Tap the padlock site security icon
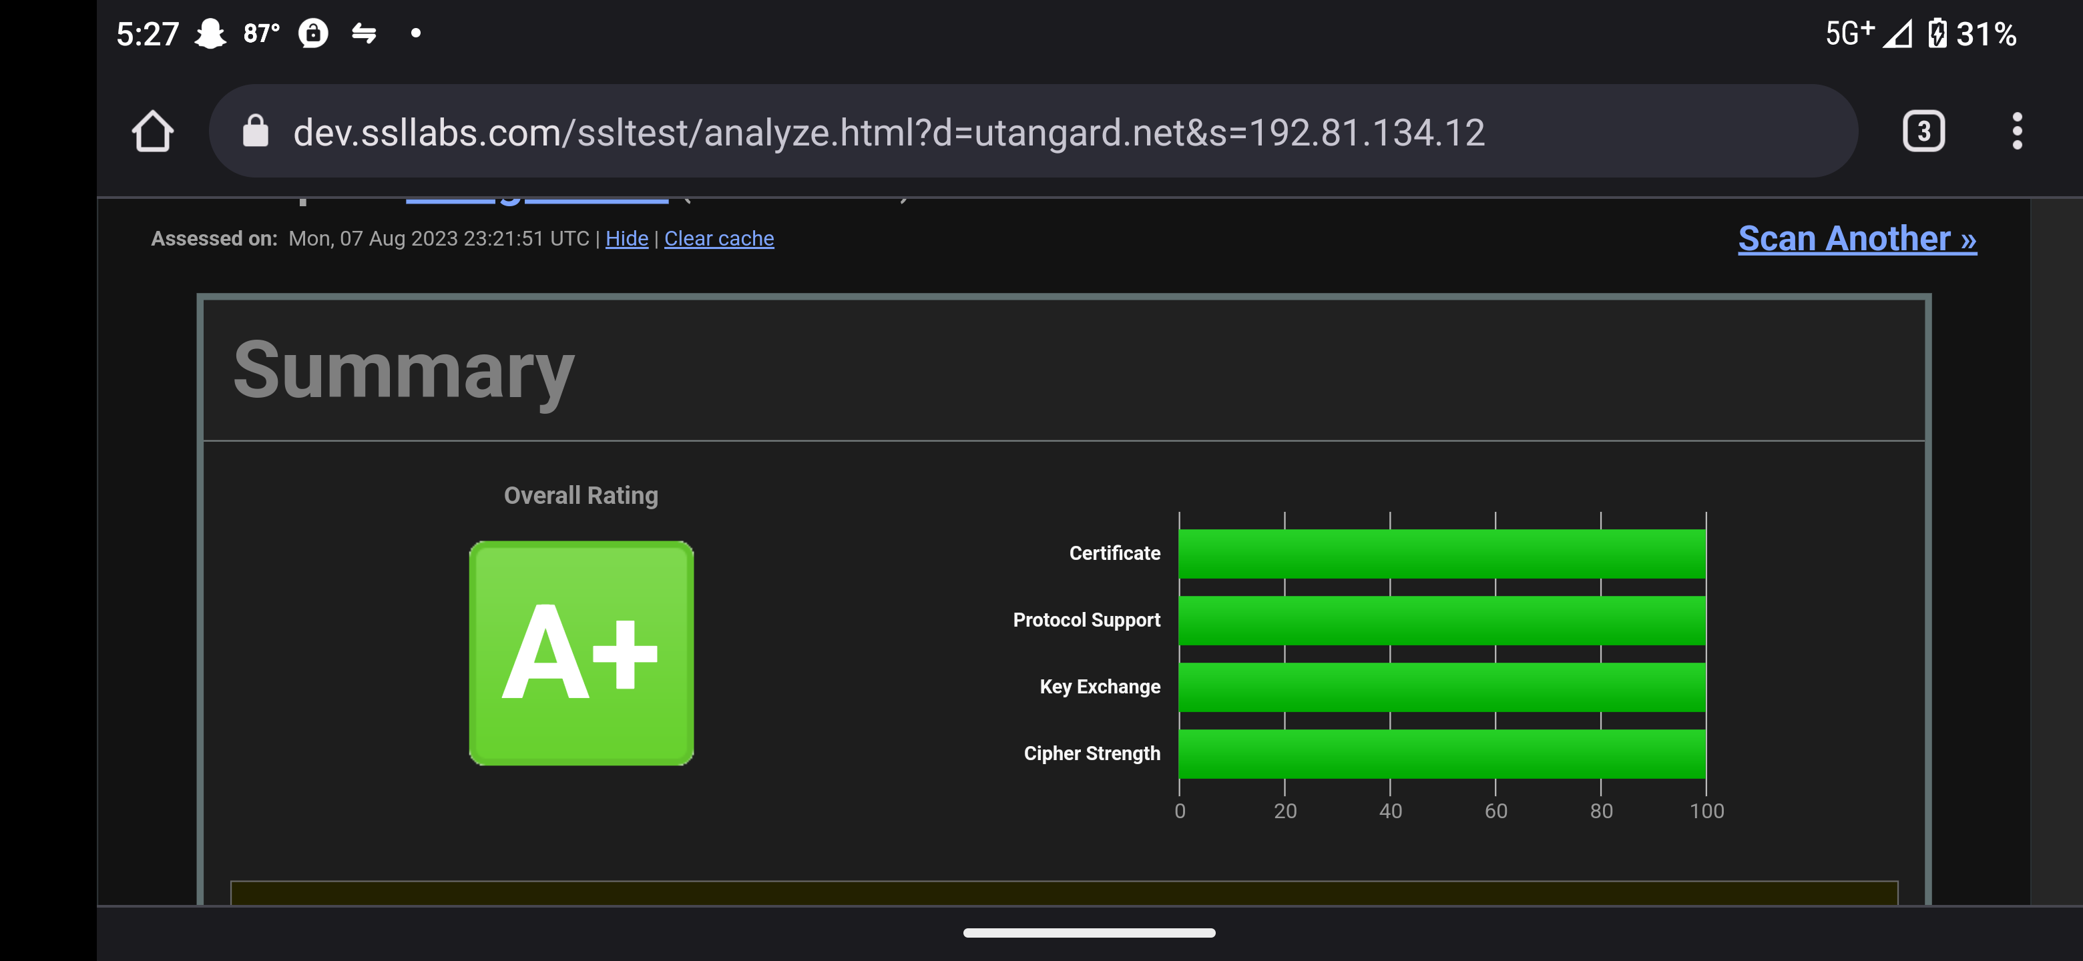Screen dimensions: 2083x961 coord(256,131)
